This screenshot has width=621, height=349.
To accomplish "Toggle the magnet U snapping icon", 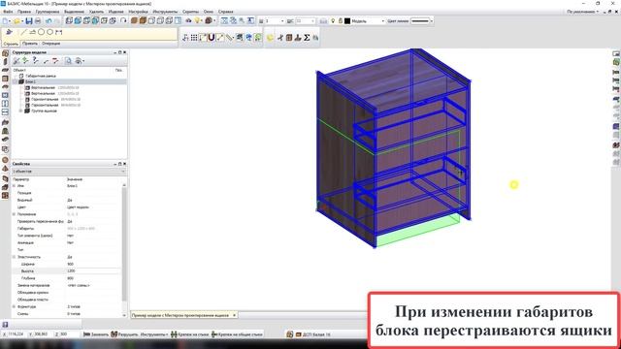I will coord(212,38).
